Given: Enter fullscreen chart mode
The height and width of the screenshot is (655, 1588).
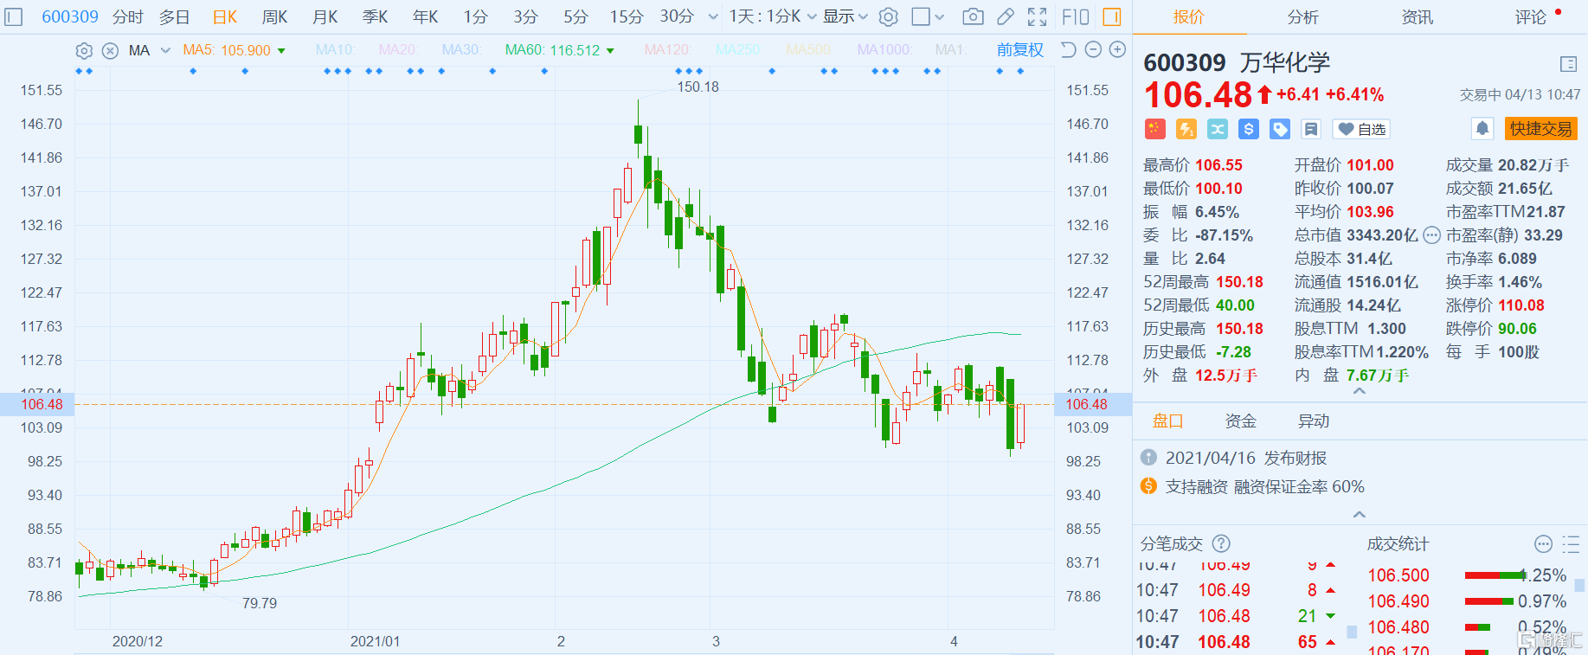Looking at the screenshot, I should [x=1037, y=16].
